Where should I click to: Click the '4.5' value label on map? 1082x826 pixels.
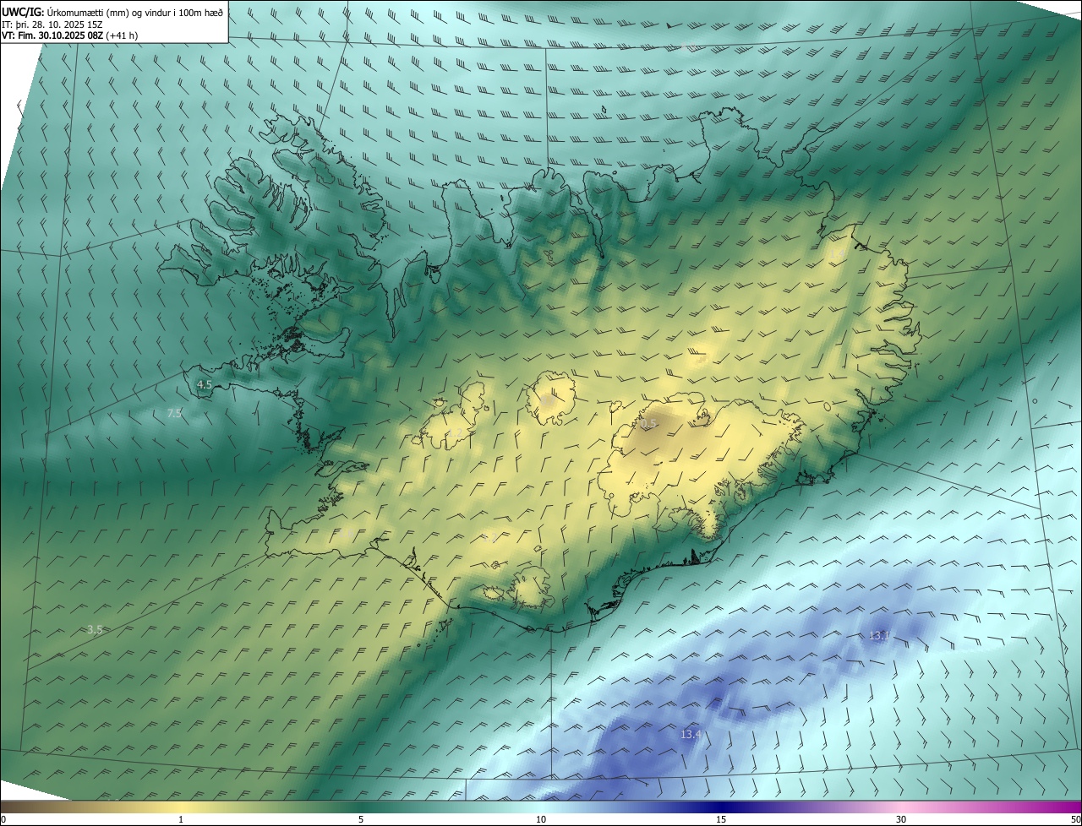click(x=205, y=385)
